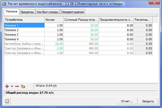Select the Автомобиль (мойка и запр... row
162x108 pixels.
pos(78,44)
